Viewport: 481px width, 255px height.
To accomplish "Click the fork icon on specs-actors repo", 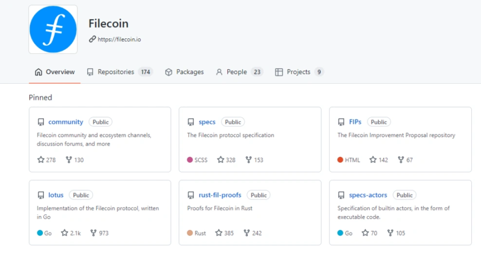I will coord(391,233).
